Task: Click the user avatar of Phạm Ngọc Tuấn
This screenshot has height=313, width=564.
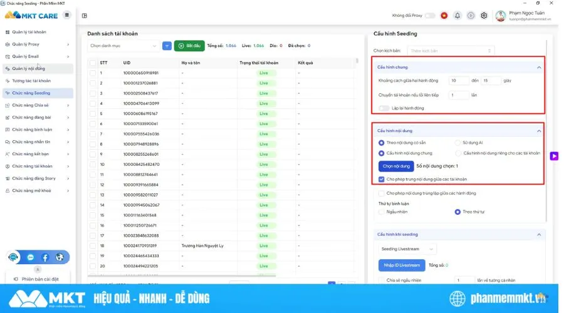Action: (x=501, y=16)
